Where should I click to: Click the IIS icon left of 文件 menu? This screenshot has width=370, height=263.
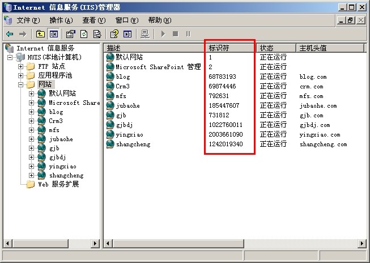coord(8,20)
